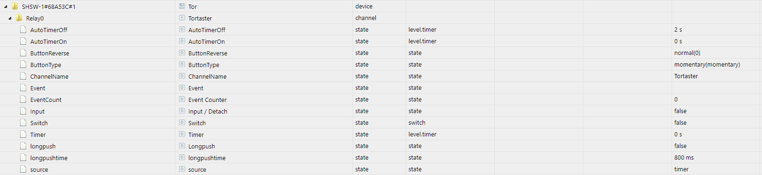Viewport: 762px width, 175px height.
Task: Click the SHSW-1#68A53C#1 folder icon
Action: 15,7
